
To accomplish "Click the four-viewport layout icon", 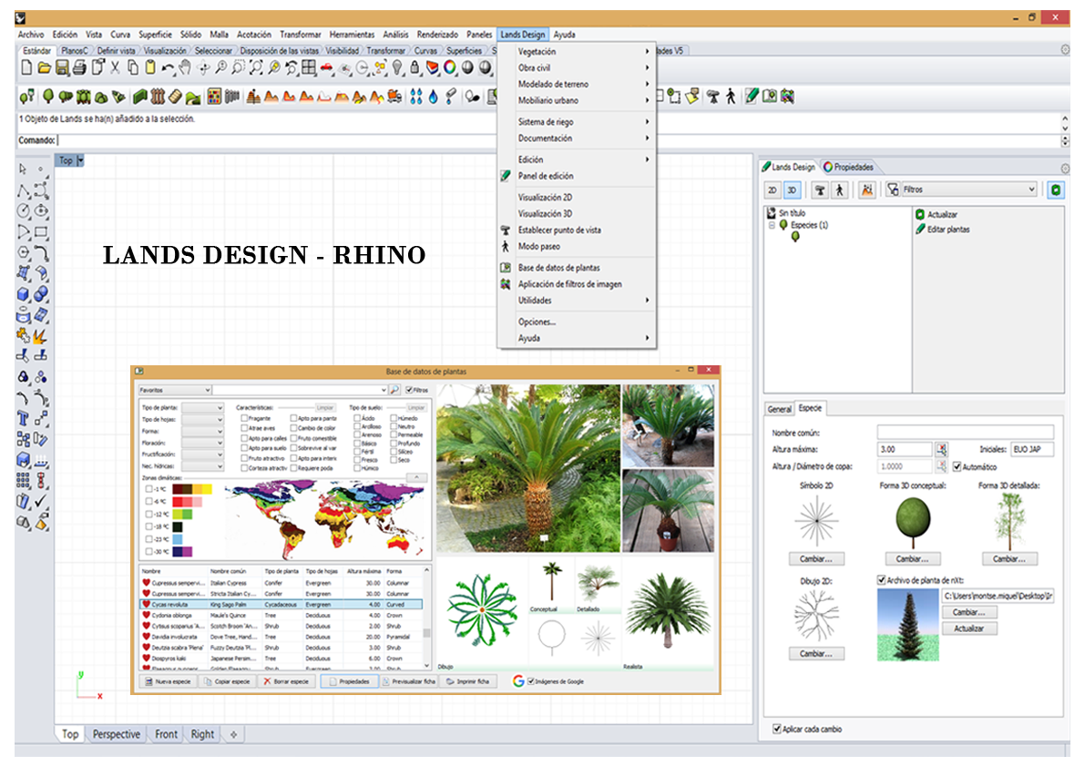I will (310, 67).
